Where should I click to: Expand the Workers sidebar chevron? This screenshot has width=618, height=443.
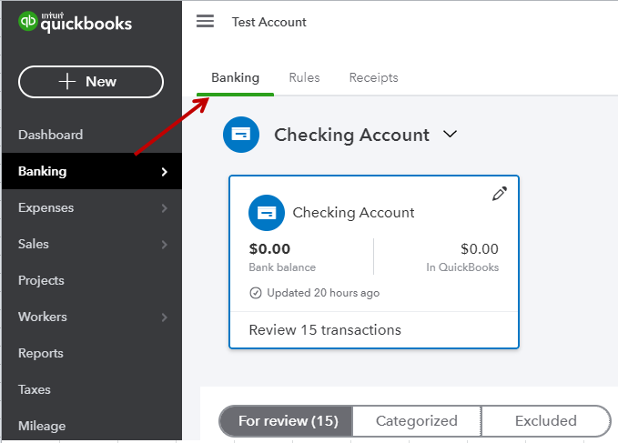pos(165,317)
